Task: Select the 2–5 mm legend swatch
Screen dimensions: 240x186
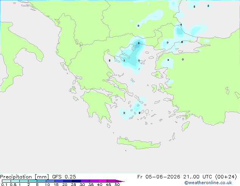Action: [x=33, y=181]
